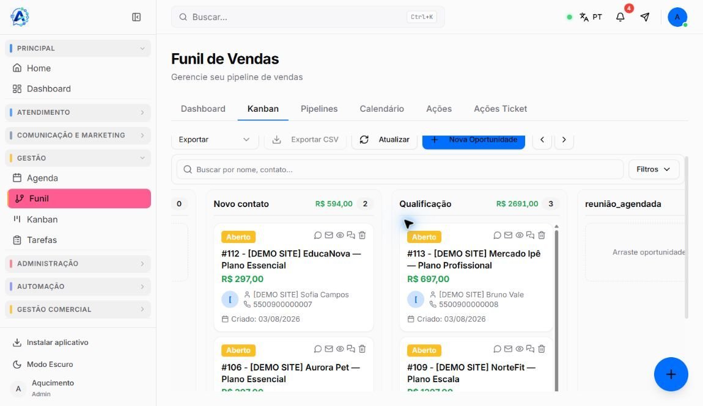The height and width of the screenshot is (406, 703).
Task: Expand the GESTÃO COMERCIAL section
Action: (x=78, y=310)
